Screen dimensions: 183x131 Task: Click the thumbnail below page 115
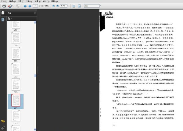(x=16, y=128)
